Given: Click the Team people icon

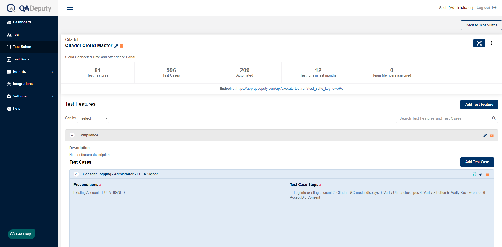Looking at the screenshot, I should 9,35.
